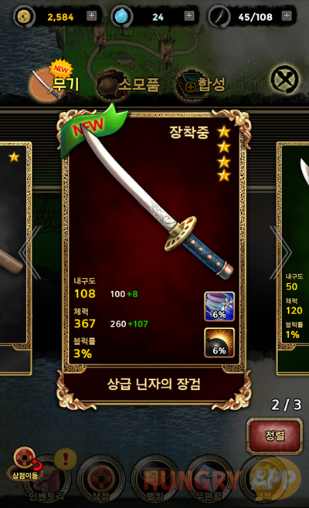Open the 무기 weapons tab

55,83
